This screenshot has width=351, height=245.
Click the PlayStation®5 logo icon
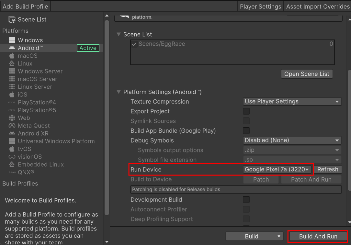12,110
